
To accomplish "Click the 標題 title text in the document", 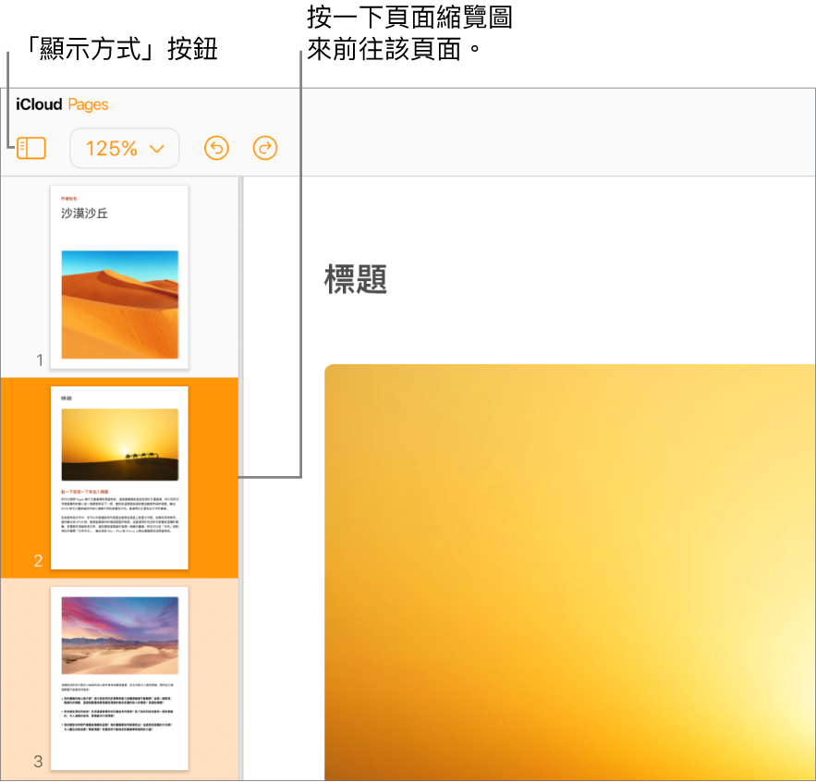I will (x=354, y=279).
